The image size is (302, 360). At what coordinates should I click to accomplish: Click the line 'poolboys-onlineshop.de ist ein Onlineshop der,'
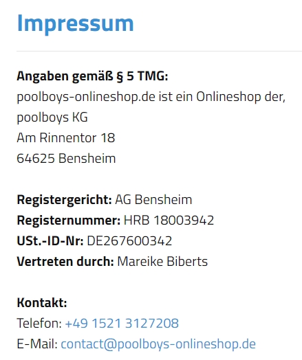(x=151, y=97)
